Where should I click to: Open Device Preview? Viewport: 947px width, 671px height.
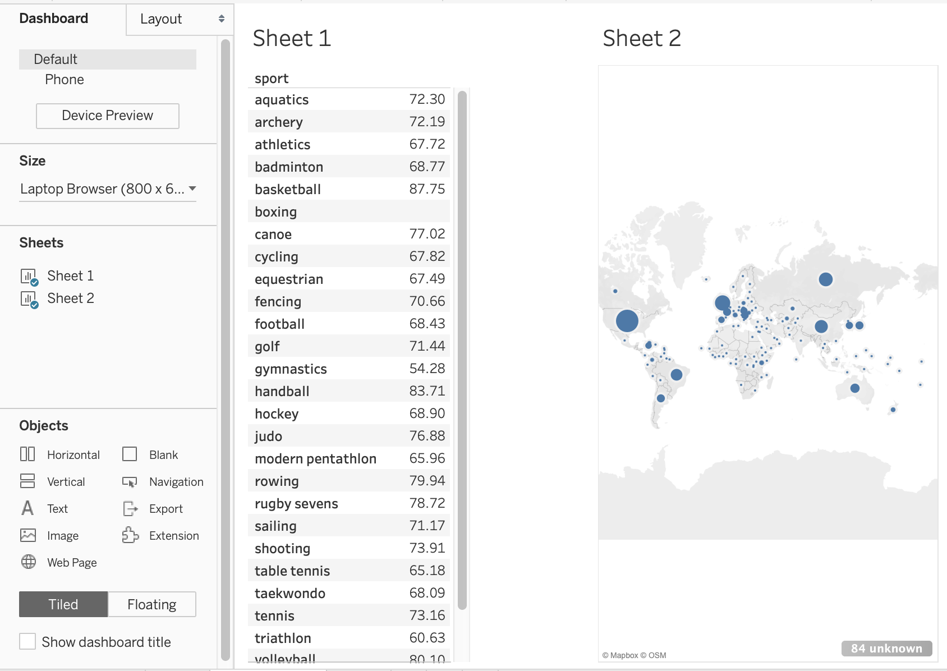pyautogui.click(x=107, y=116)
